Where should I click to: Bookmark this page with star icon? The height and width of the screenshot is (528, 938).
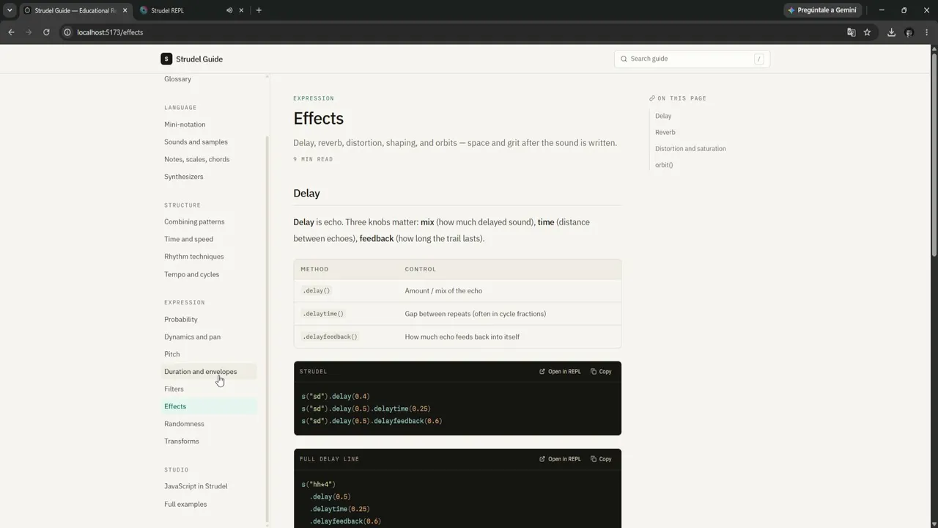pos(867,32)
